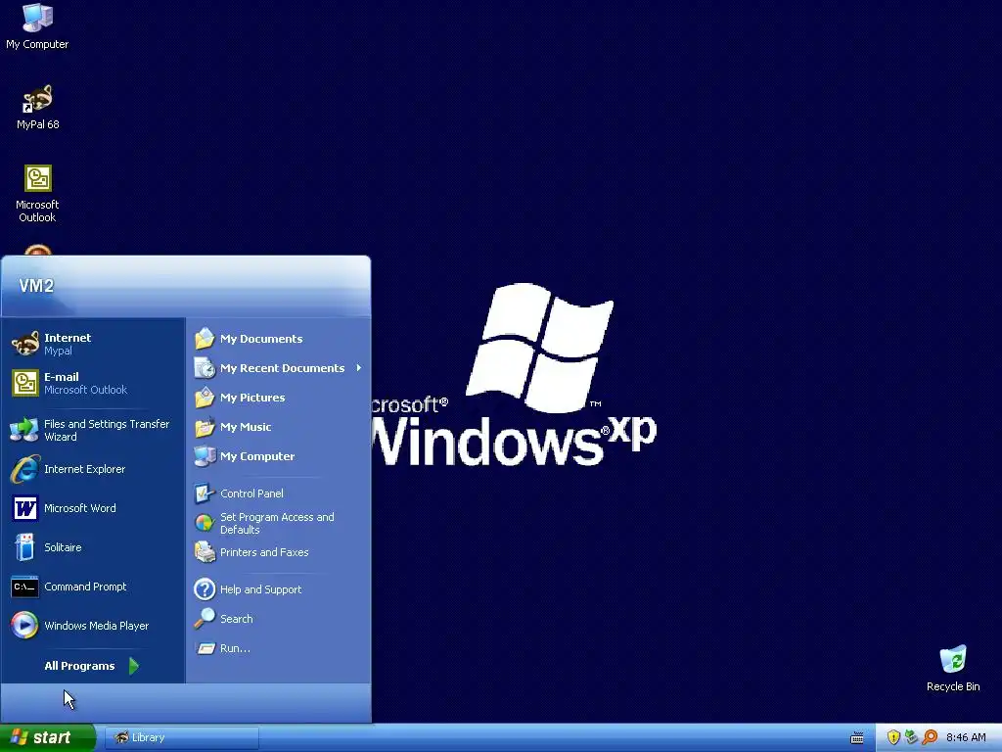
Task: Open My Music label
Action: [246, 427]
